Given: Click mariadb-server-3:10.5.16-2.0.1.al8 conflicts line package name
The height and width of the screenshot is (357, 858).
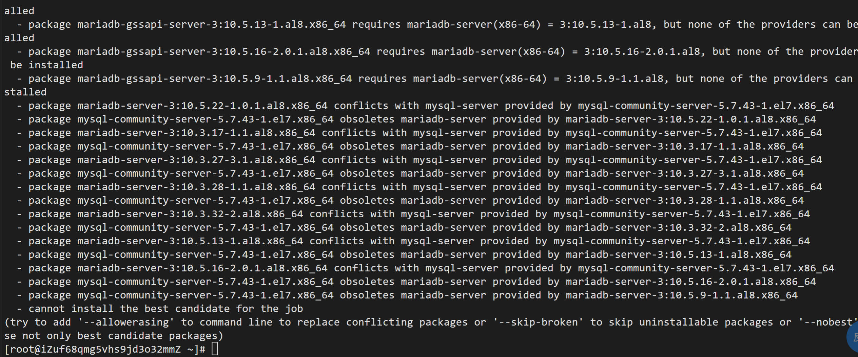Looking at the screenshot, I should (x=202, y=268).
